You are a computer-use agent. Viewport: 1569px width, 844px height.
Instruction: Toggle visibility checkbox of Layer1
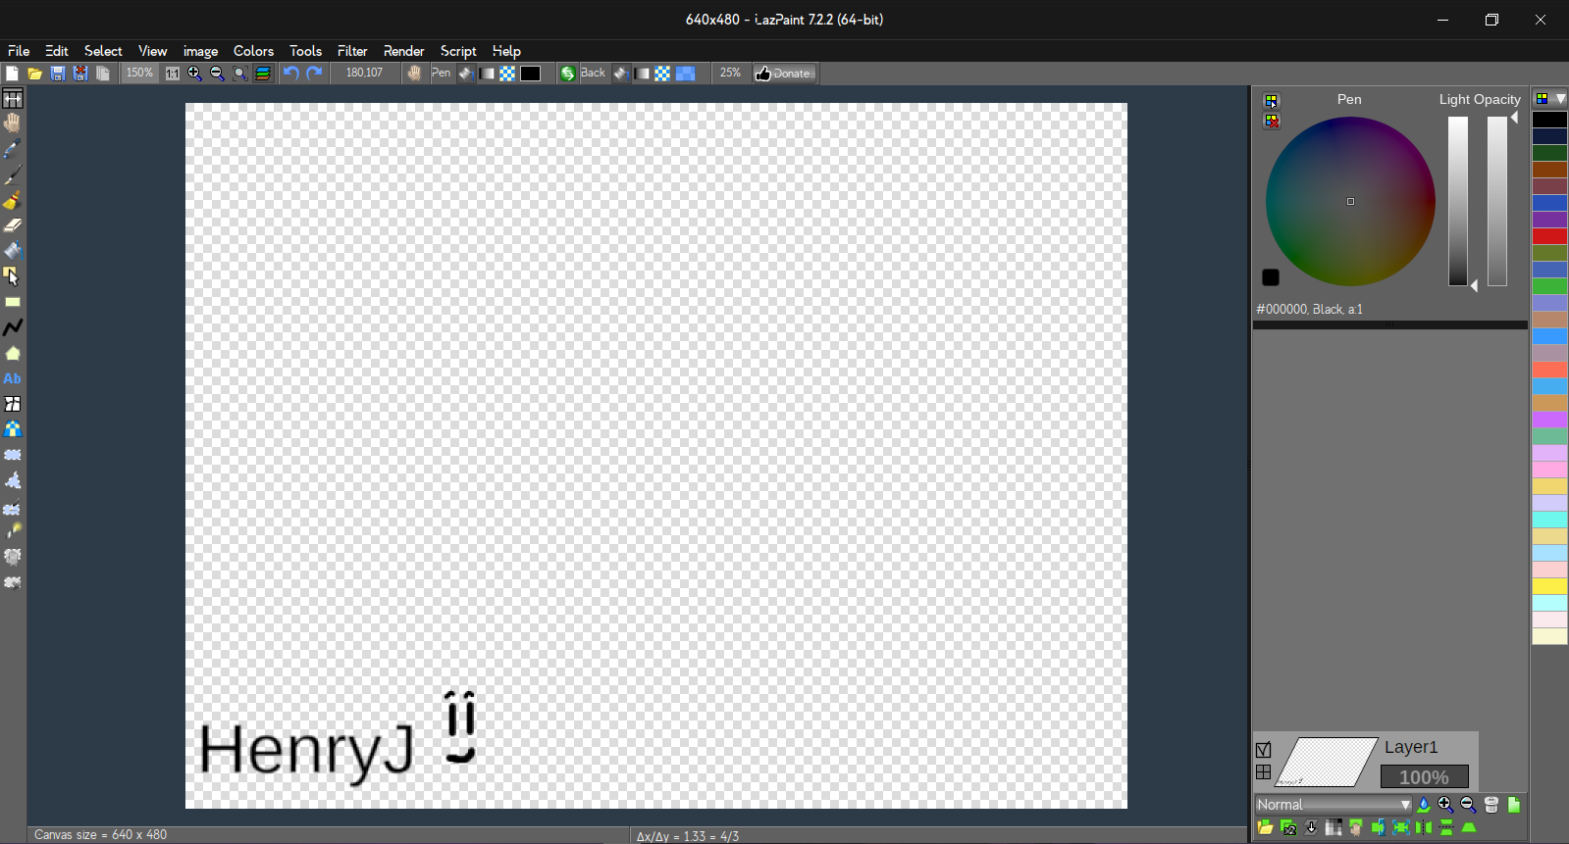[x=1264, y=750]
